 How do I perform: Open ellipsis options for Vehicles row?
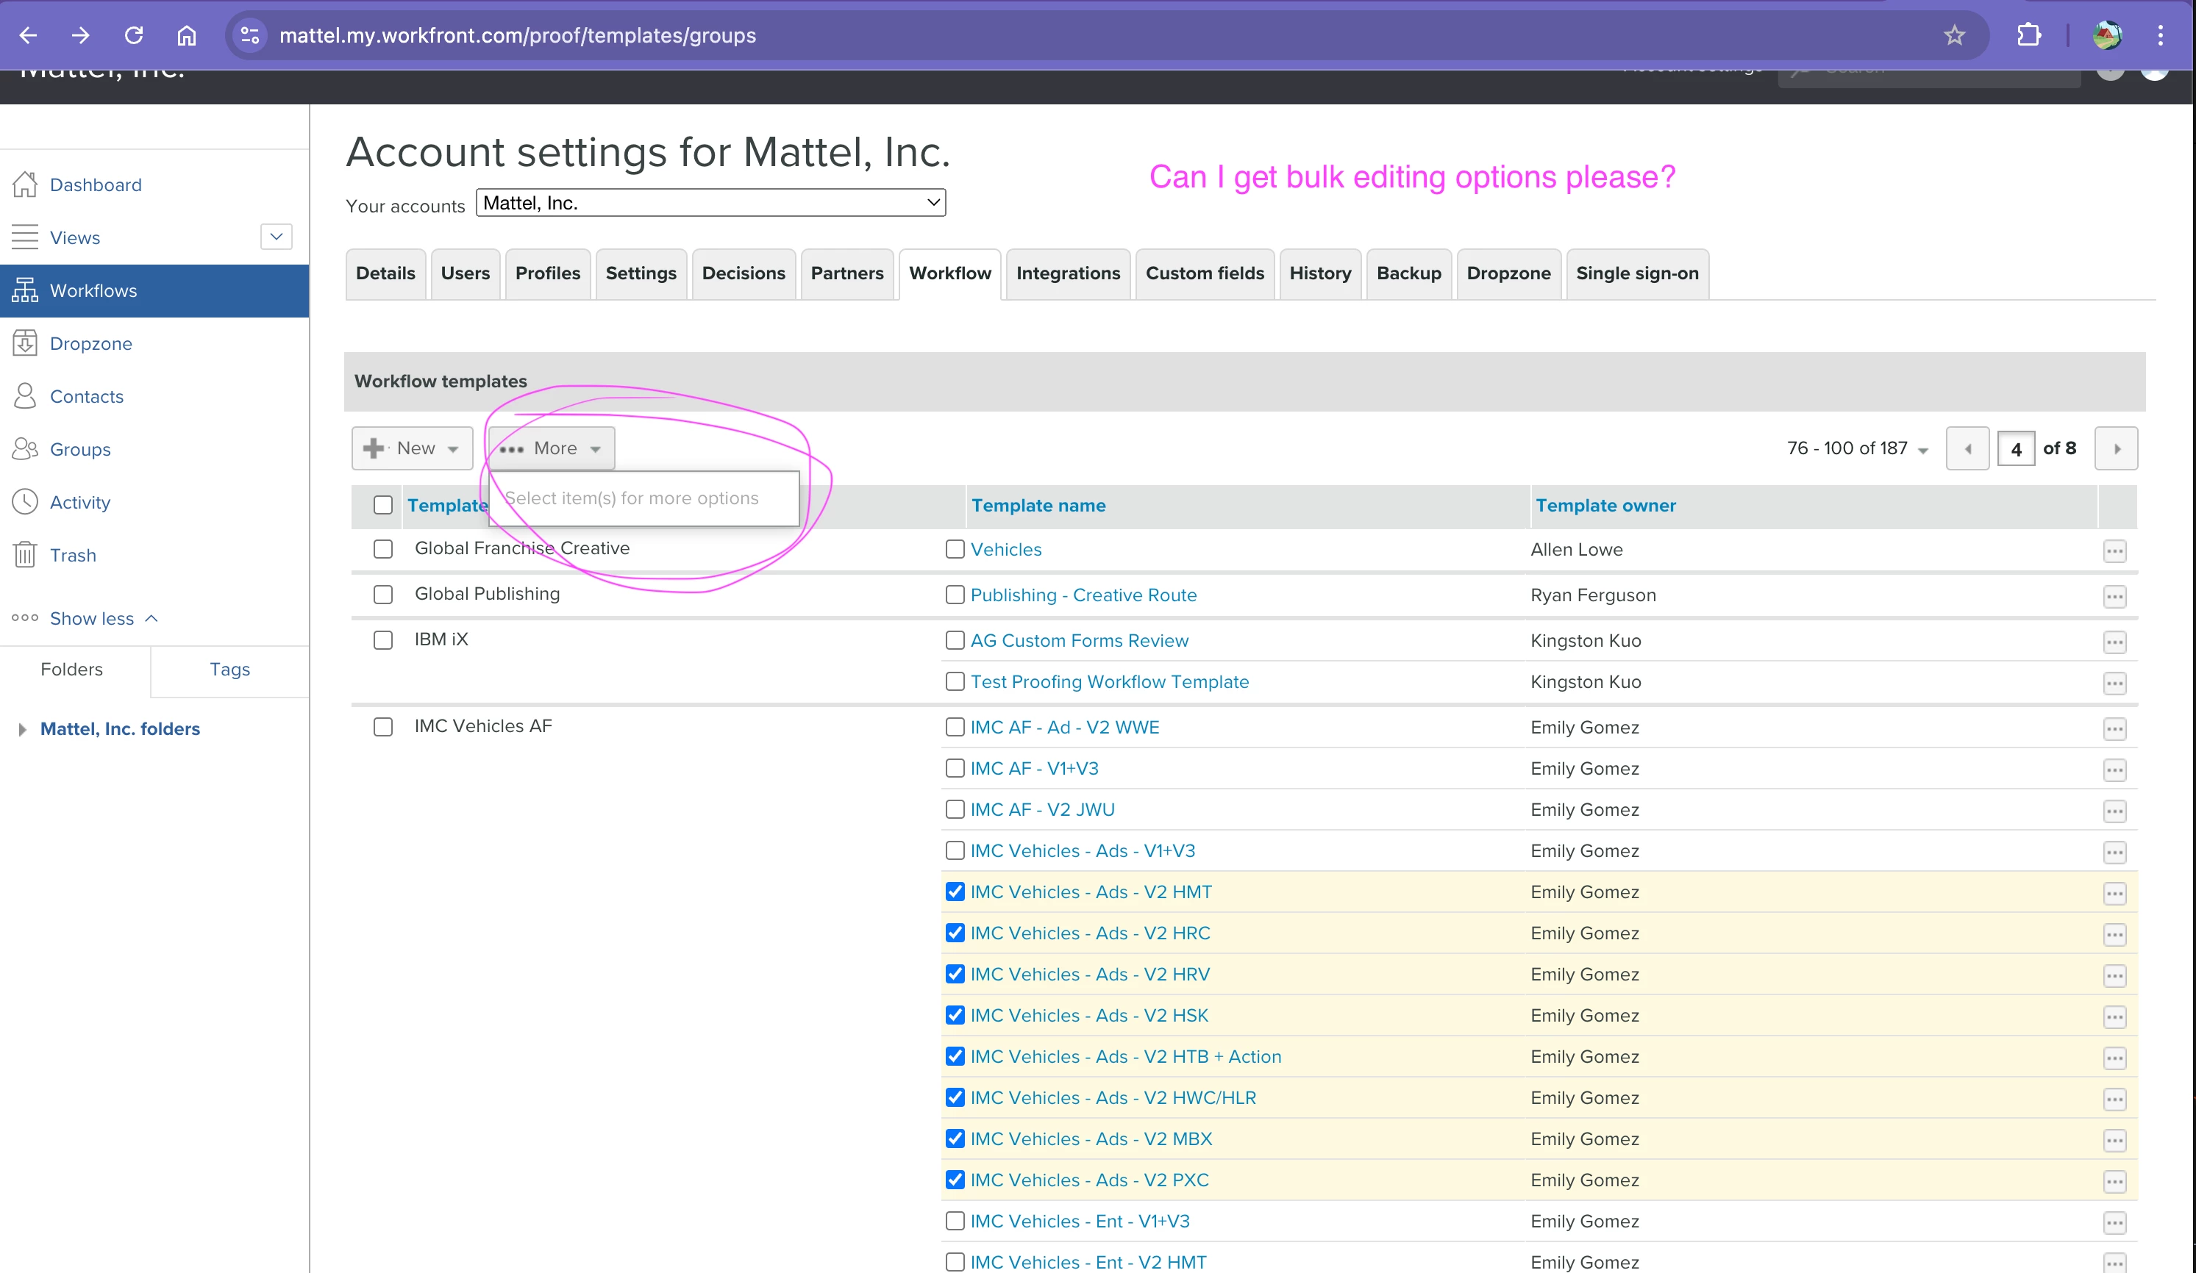pyautogui.click(x=2114, y=551)
